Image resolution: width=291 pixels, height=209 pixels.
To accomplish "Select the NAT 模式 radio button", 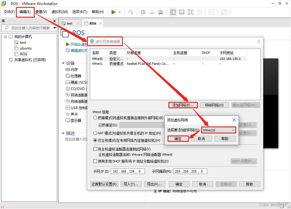I will pyautogui.click(x=95, y=133).
